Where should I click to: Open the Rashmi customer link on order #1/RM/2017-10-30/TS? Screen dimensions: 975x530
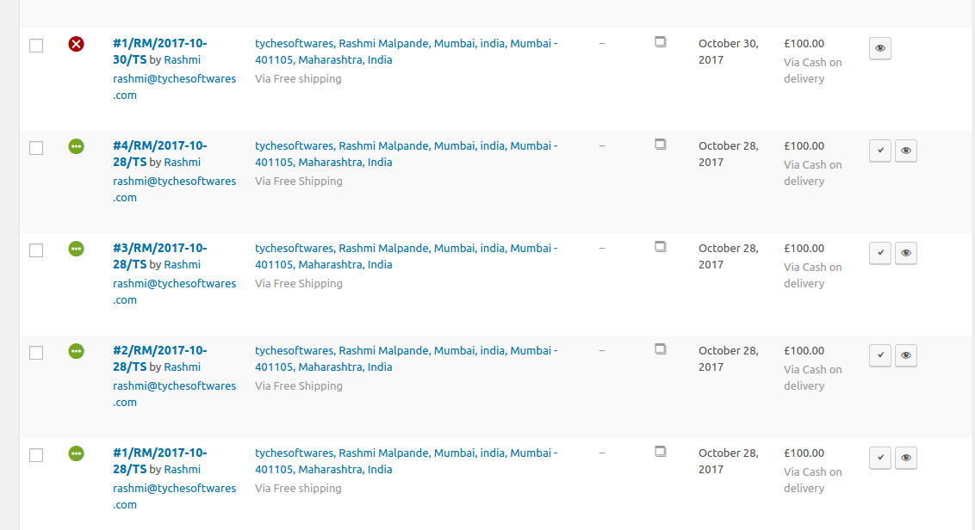182,60
